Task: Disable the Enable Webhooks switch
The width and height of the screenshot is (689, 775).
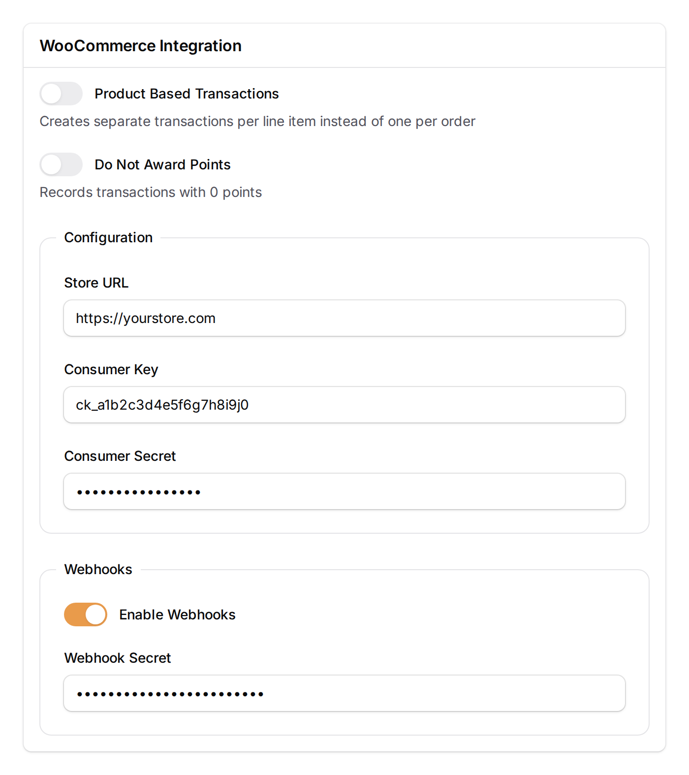Action: click(x=85, y=614)
